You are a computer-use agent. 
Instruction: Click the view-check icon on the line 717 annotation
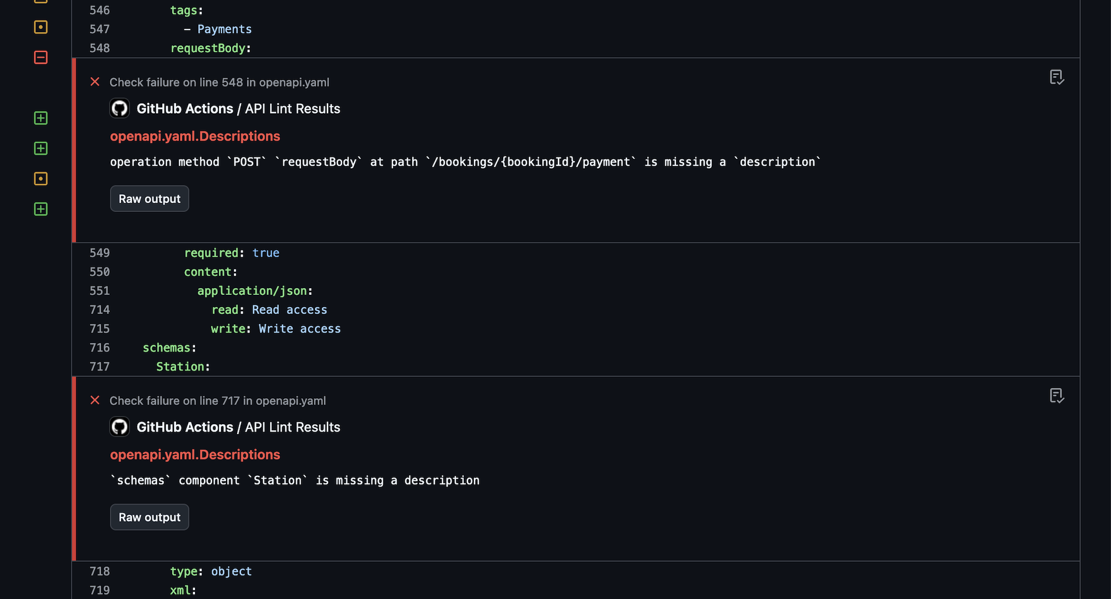[x=1057, y=396]
